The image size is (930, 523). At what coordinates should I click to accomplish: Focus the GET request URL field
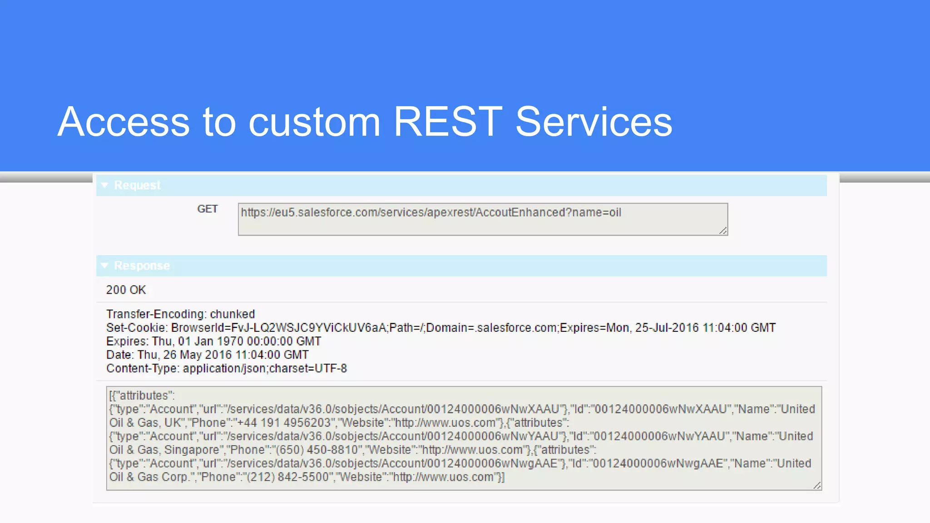(483, 219)
